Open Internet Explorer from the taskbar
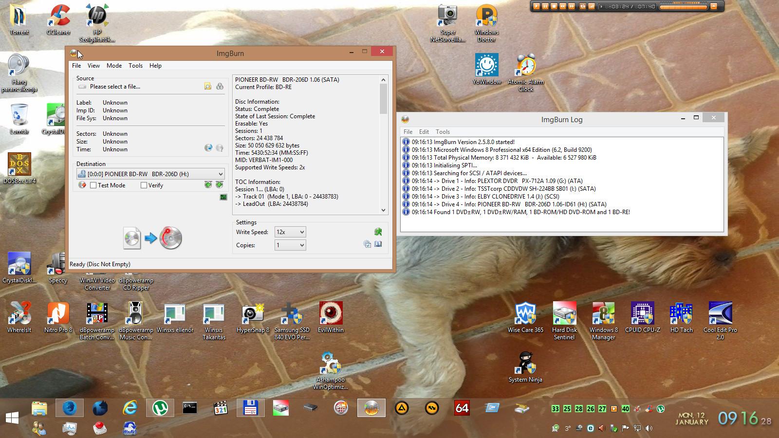 click(x=130, y=408)
